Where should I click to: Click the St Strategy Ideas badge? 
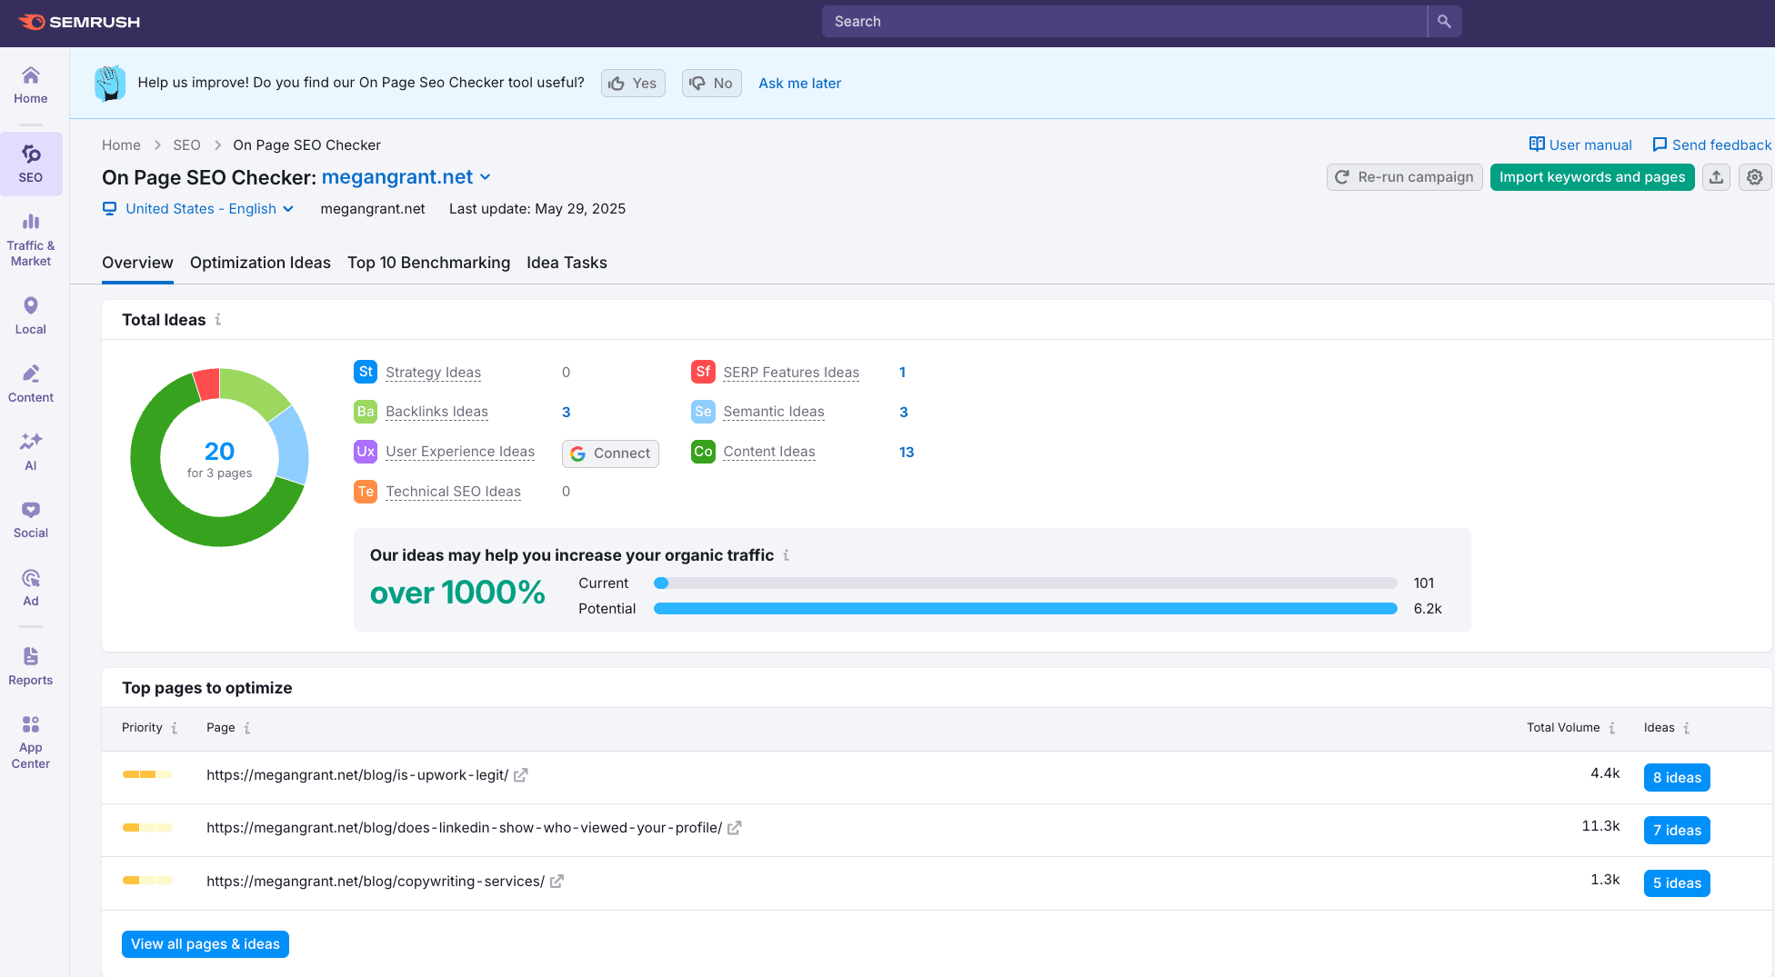[366, 372]
